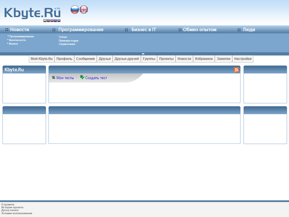Select the Группы tab
The width and height of the screenshot is (289, 217).
[149, 59]
